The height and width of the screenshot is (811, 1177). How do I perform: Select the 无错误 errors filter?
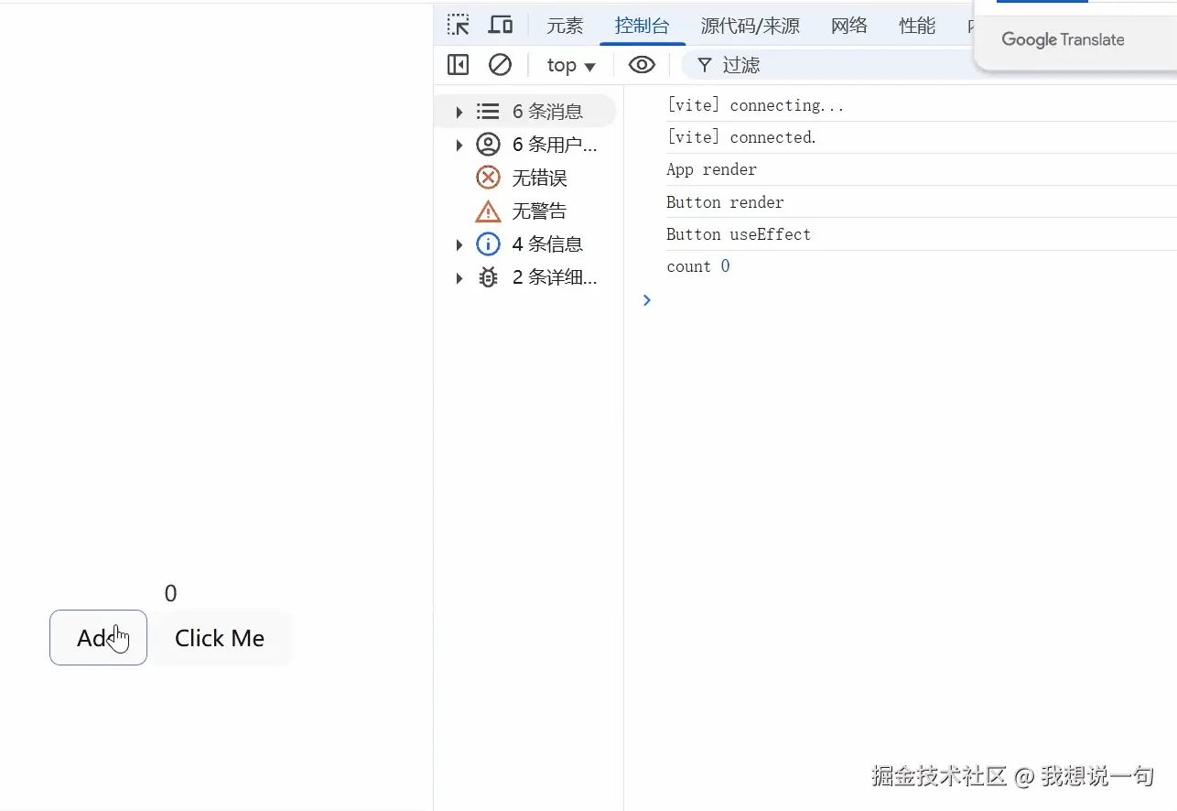click(525, 178)
